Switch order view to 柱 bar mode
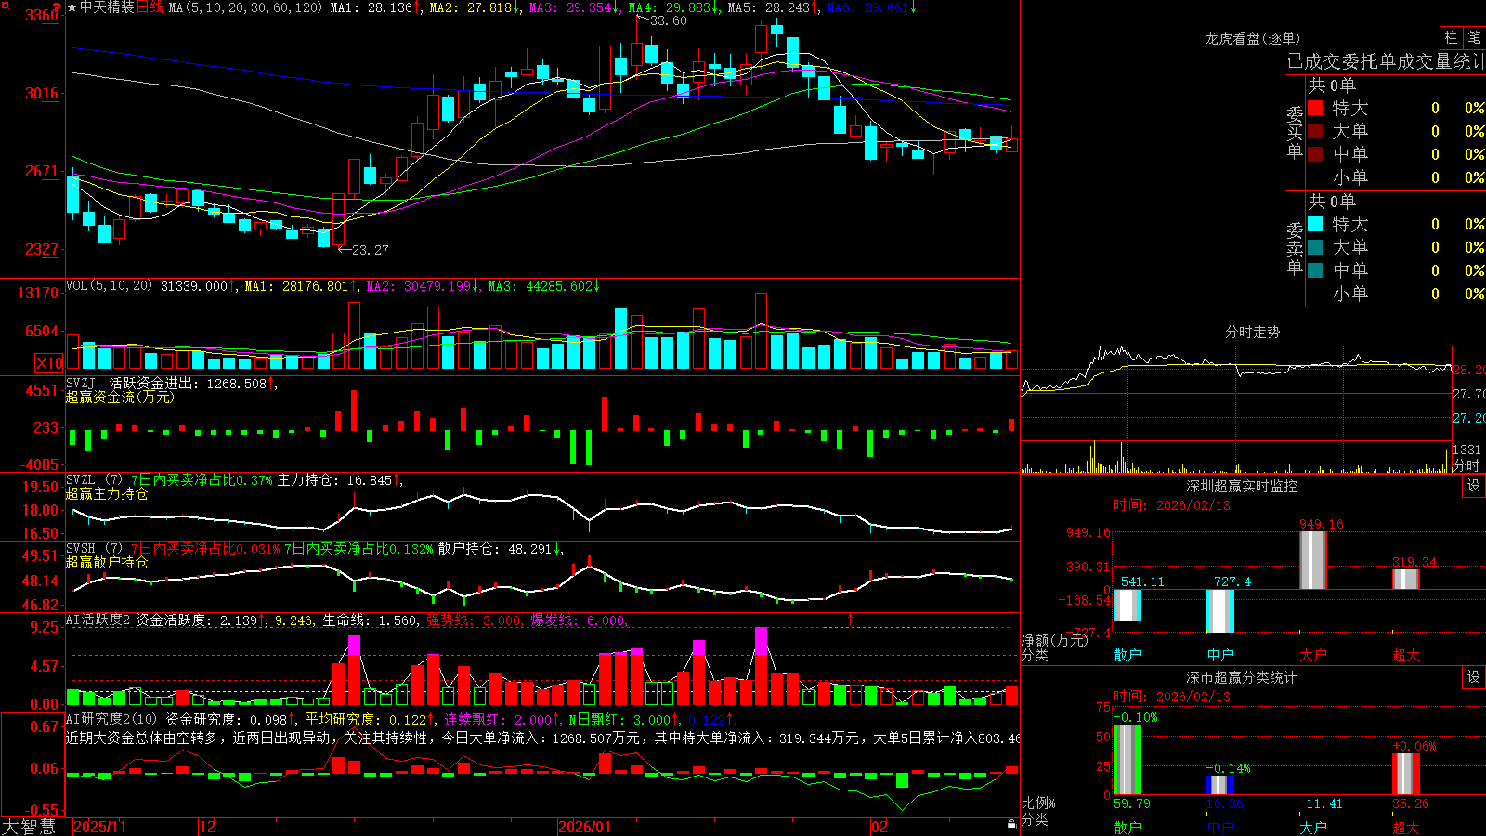This screenshot has height=836, width=1486. 1451,38
